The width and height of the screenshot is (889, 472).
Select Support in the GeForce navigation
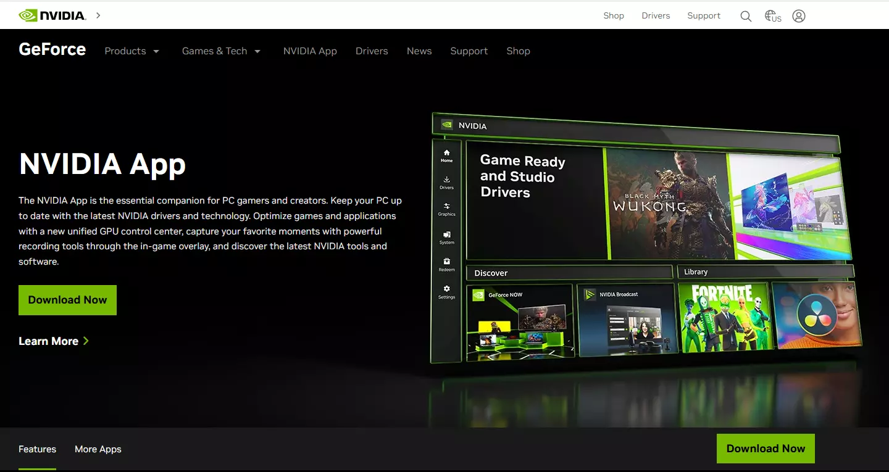pyautogui.click(x=469, y=51)
